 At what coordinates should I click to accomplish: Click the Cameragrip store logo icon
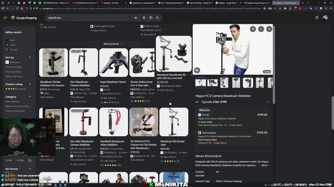(x=199, y=133)
